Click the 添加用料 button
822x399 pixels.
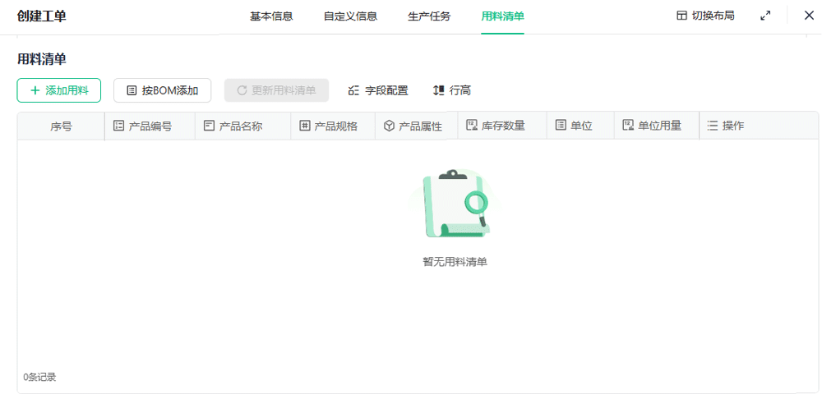pos(58,90)
